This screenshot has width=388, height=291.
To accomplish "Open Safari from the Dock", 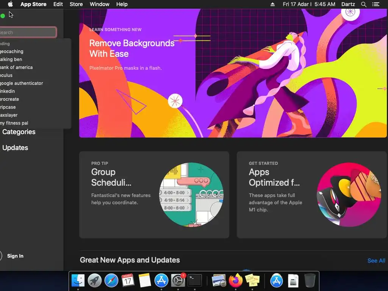I will click(x=111, y=281).
